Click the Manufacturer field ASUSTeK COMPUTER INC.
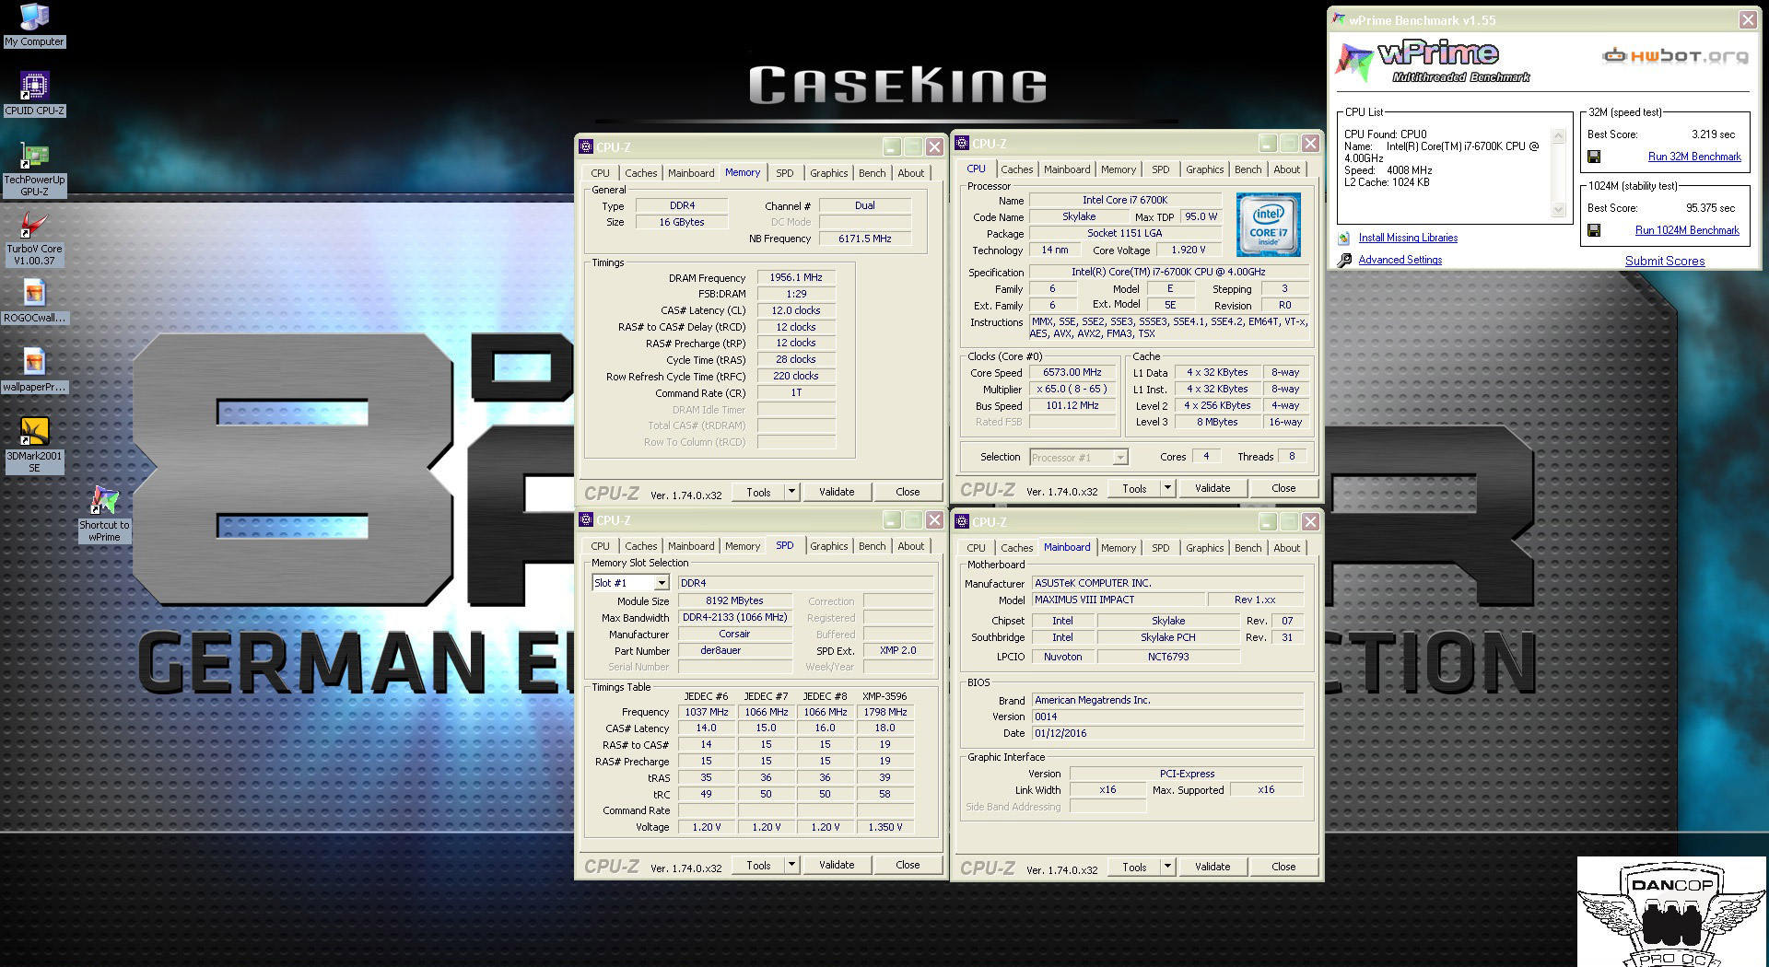This screenshot has height=967, width=1769. 1167,583
